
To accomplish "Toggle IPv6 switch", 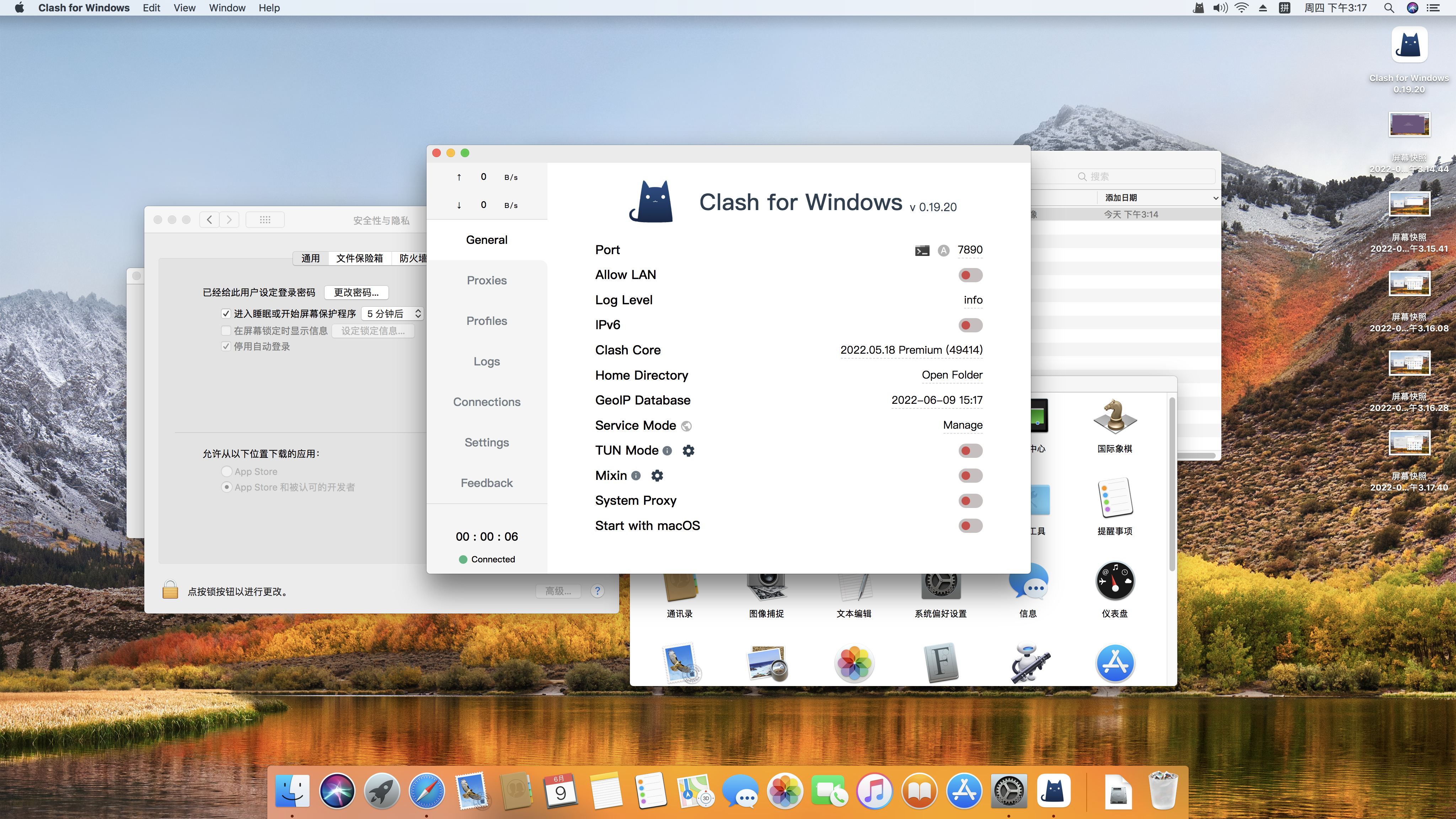I will tap(970, 326).
